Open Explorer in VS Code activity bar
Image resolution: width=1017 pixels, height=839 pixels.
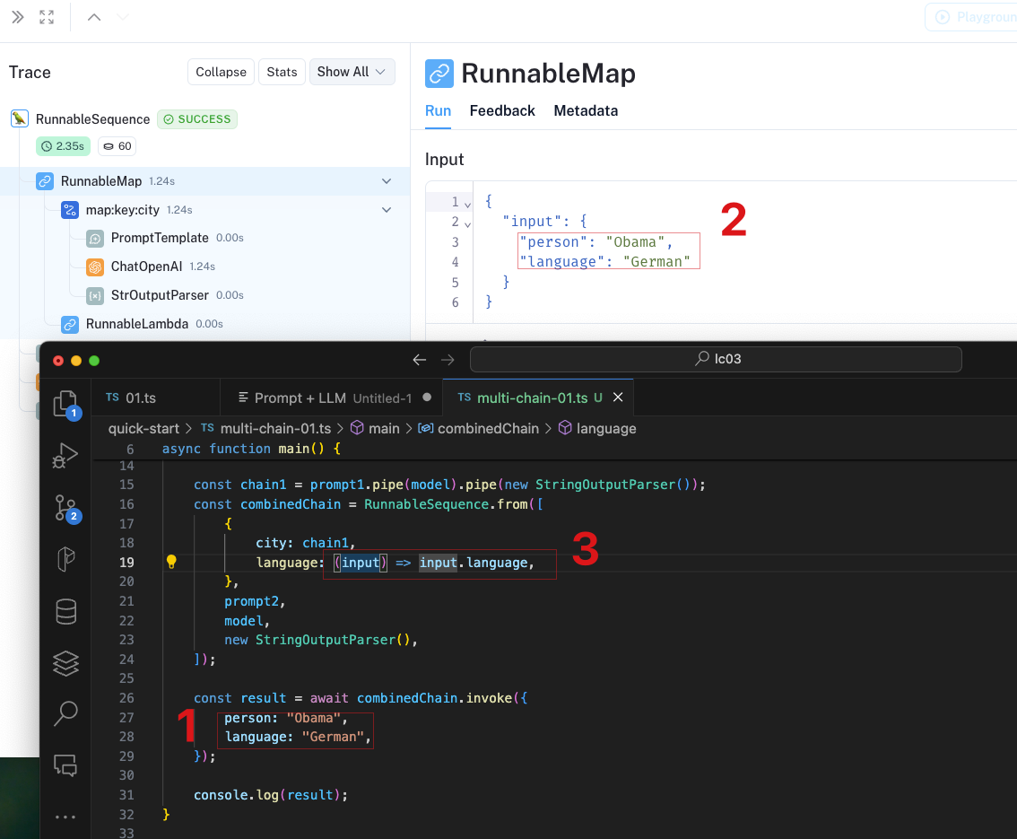tap(65, 405)
